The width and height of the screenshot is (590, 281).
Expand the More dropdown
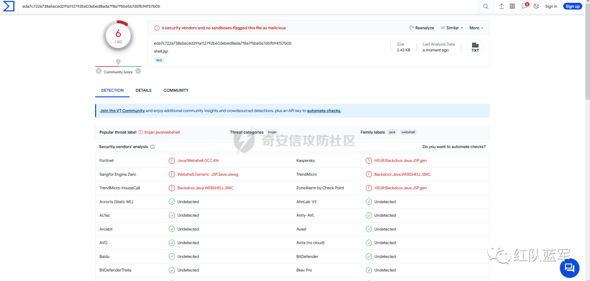point(476,28)
